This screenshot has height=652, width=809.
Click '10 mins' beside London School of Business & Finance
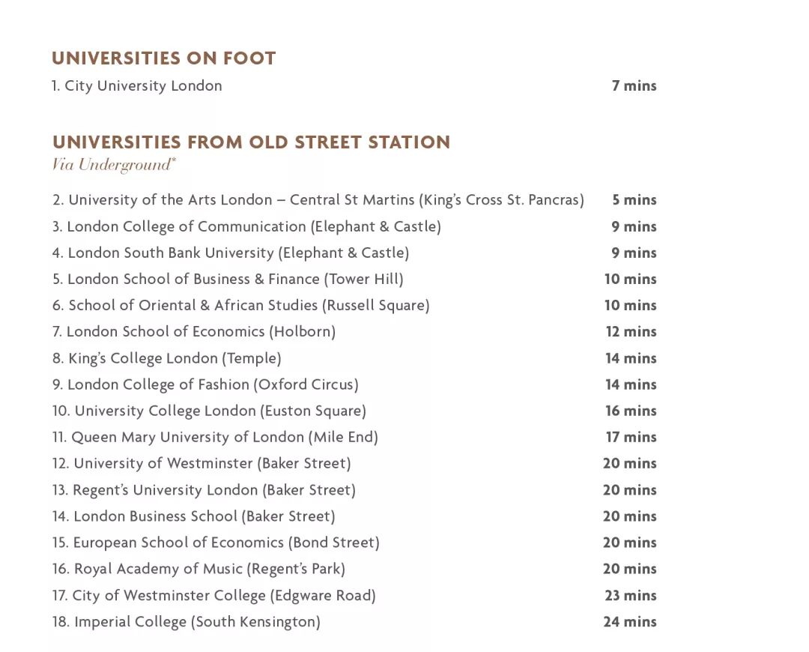click(x=631, y=280)
